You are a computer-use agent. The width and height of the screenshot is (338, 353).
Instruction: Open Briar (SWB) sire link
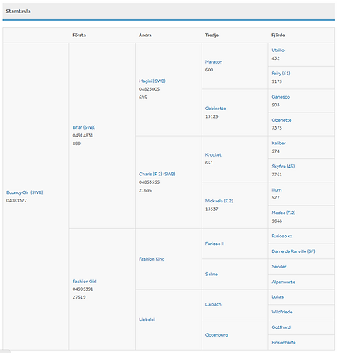click(x=84, y=127)
